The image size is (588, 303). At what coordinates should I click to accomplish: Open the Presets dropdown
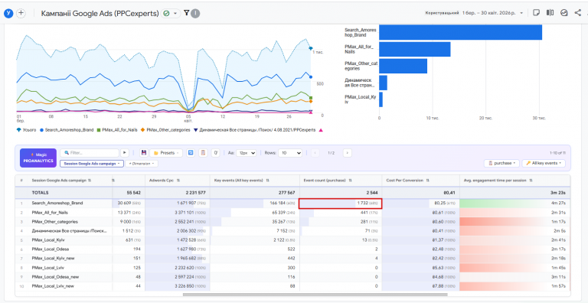coord(166,152)
